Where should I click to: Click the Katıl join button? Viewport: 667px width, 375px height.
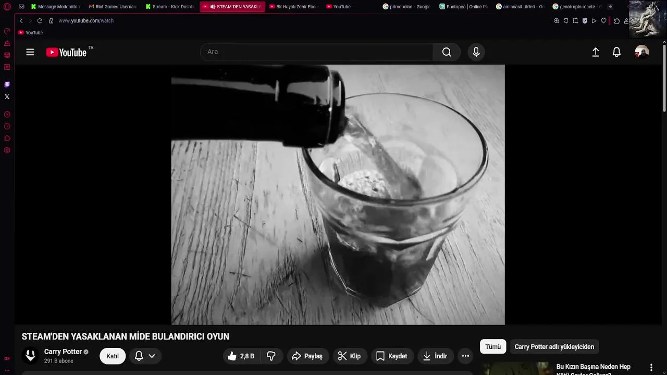click(113, 356)
